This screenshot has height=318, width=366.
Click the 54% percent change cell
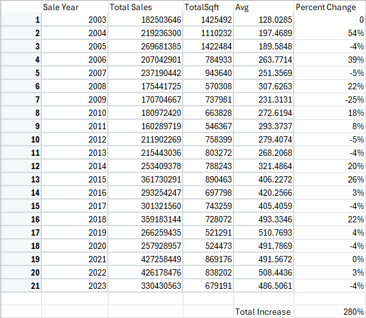pyautogui.click(x=330, y=33)
